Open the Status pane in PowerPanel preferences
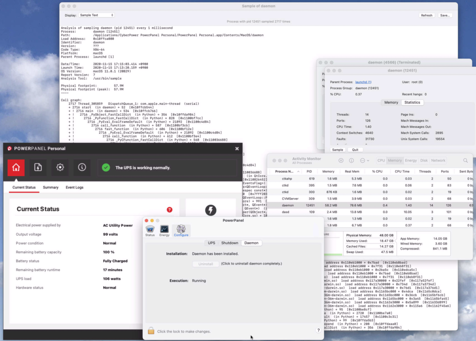This screenshot has height=341, width=476. pyautogui.click(x=150, y=231)
